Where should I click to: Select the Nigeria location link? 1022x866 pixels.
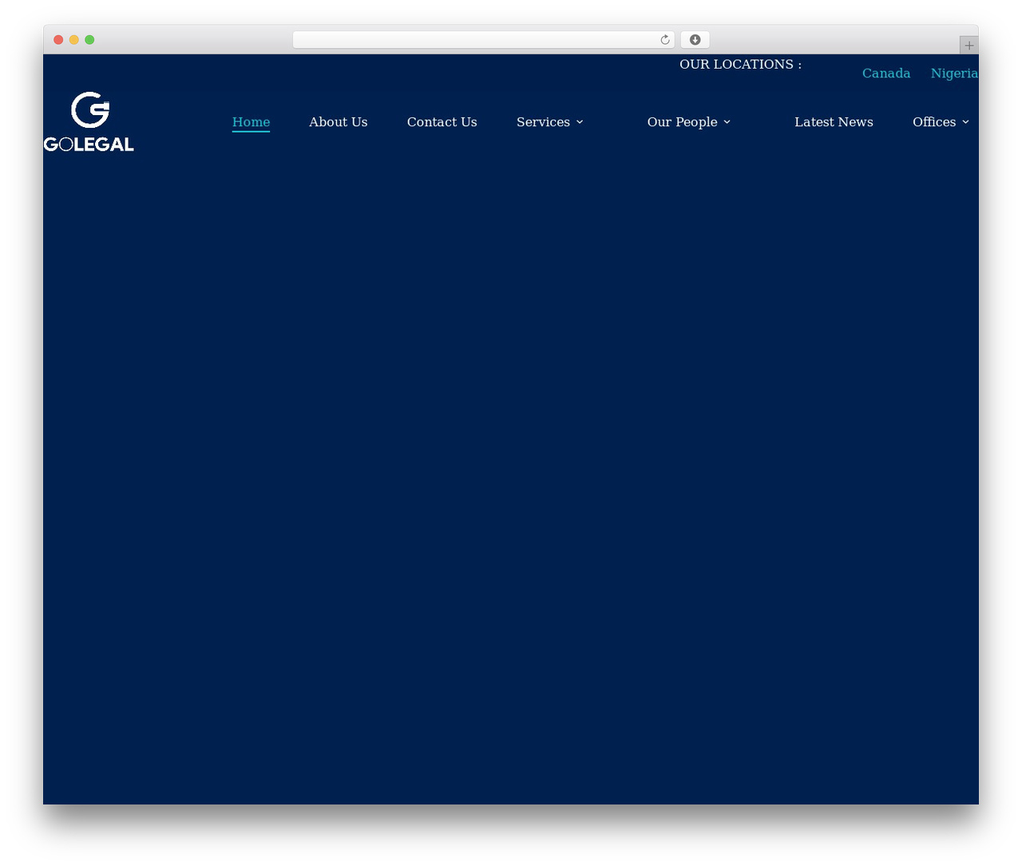coord(954,73)
